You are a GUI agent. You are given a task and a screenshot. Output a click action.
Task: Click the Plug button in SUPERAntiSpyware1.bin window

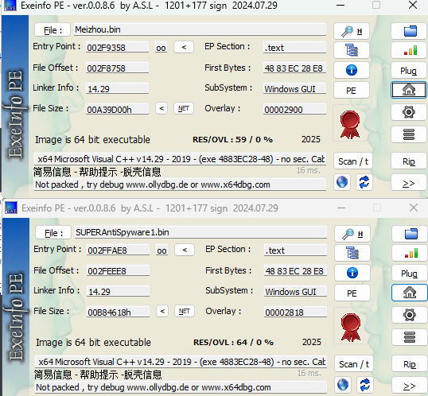tap(410, 274)
